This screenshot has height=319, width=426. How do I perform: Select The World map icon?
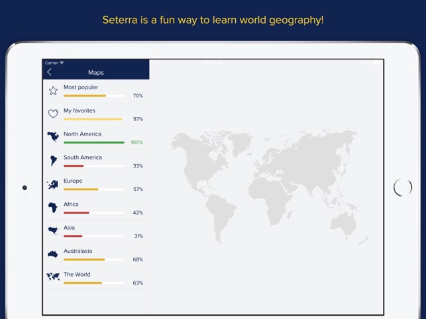pos(53,277)
